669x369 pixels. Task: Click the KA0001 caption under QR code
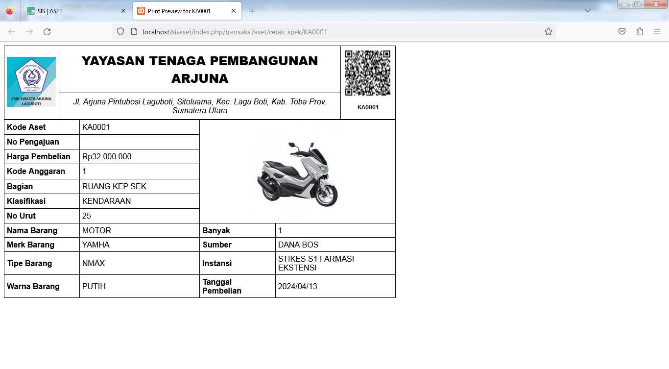pyautogui.click(x=368, y=107)
